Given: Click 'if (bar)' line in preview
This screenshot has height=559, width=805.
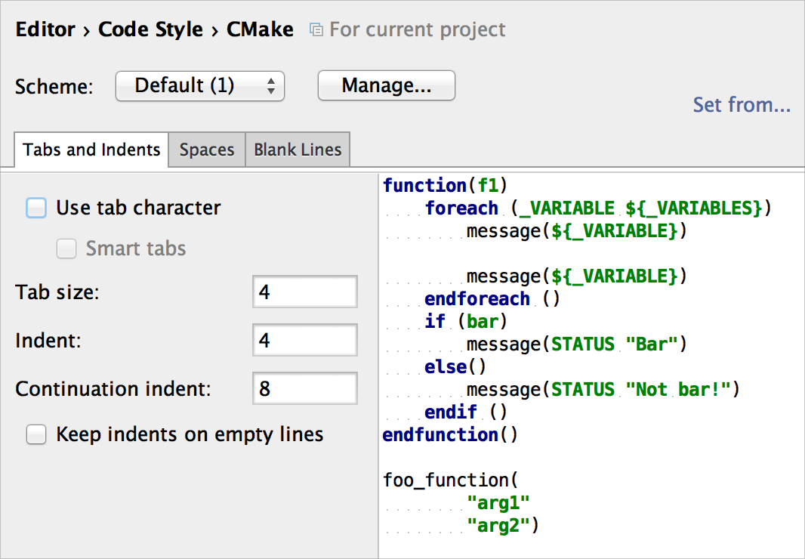Looking at the screenshot, I should click(466, 322).
